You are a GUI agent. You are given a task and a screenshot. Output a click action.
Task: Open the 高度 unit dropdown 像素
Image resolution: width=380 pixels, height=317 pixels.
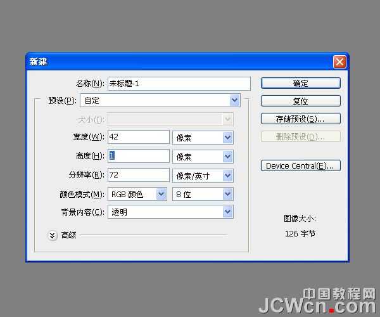point(203,157)
